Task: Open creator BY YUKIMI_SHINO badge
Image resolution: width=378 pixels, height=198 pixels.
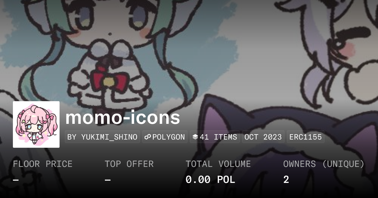Action: pyautogui.click(x=102, y=137)
